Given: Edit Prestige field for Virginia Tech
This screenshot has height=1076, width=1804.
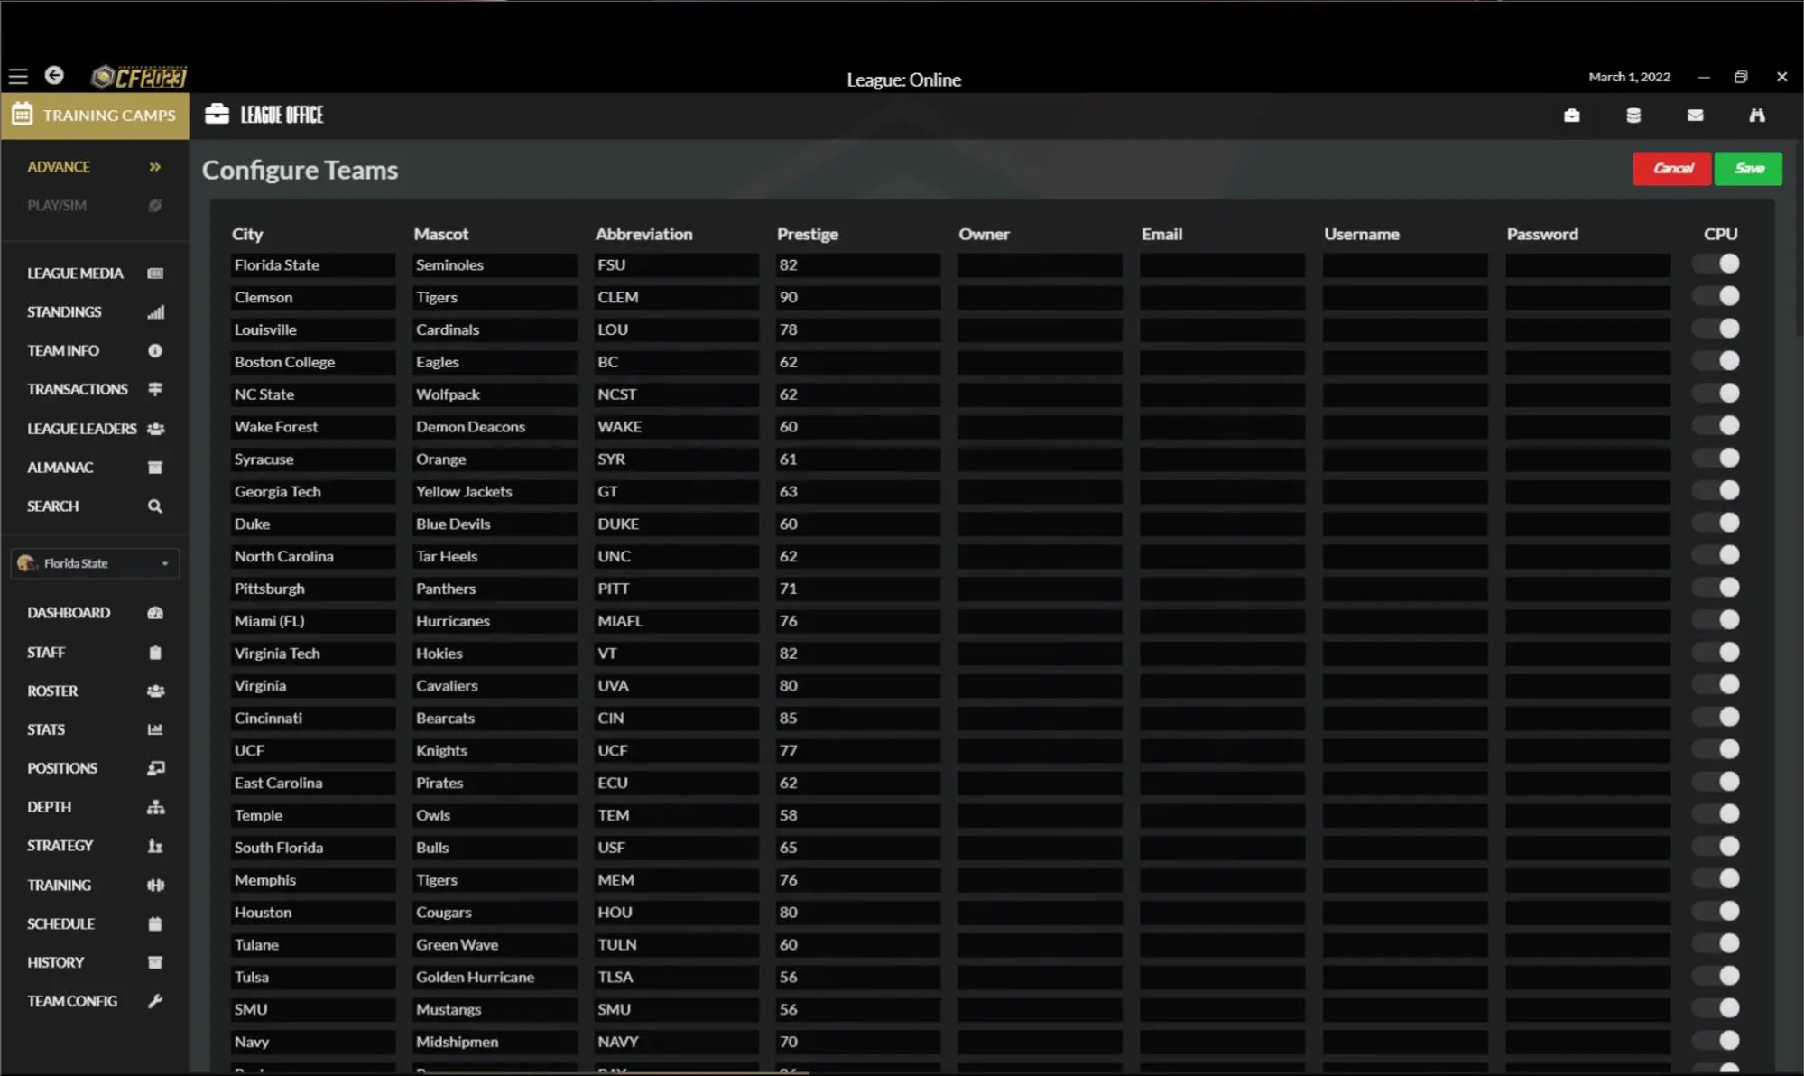Looking at the screenshot, I should click(858, 654).
